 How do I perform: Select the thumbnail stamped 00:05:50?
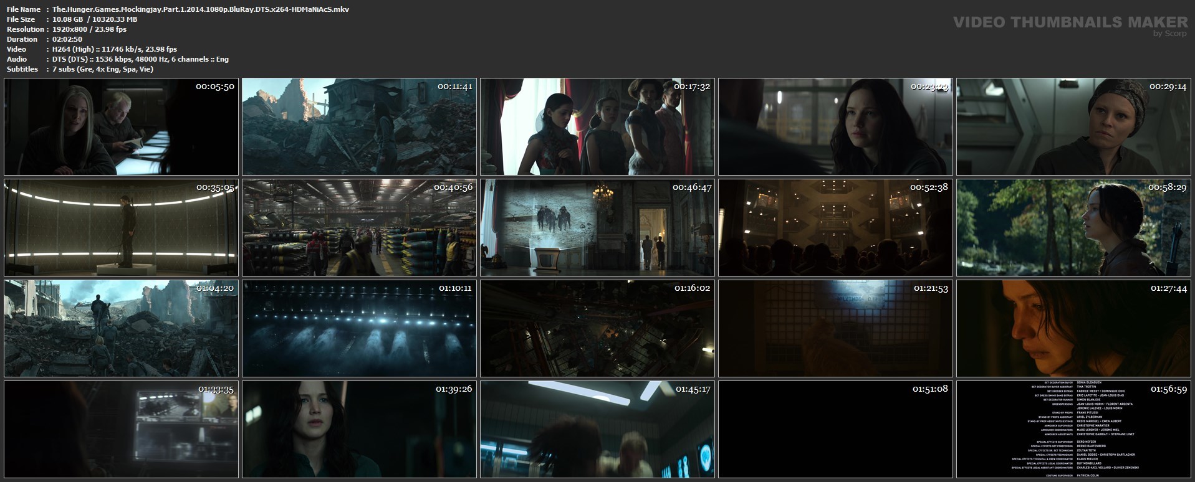121,126
